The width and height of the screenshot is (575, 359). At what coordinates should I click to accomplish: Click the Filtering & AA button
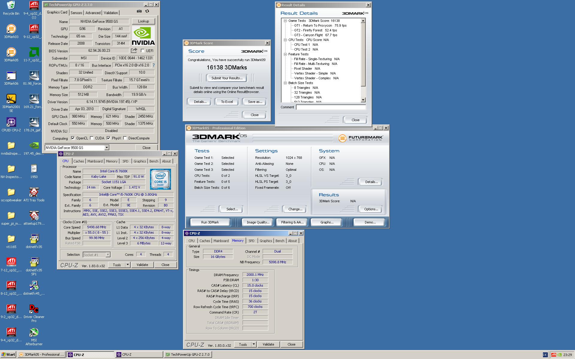coord(292,222)
